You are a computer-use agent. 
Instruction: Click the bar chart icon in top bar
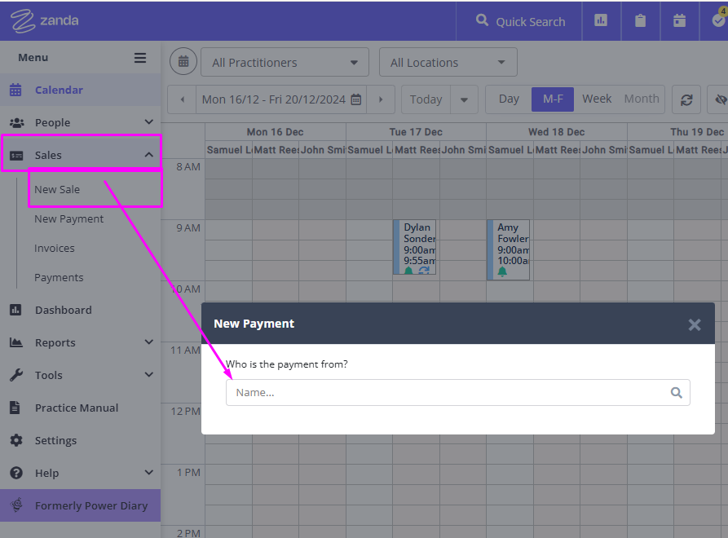(601, 20)
